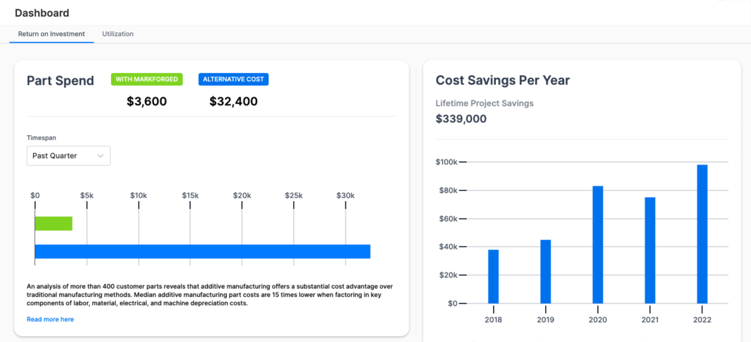The width and height of the screenshot is (751, 342).
Task: Click the 2021 savings bar
Action: click(x=650, y=250)
